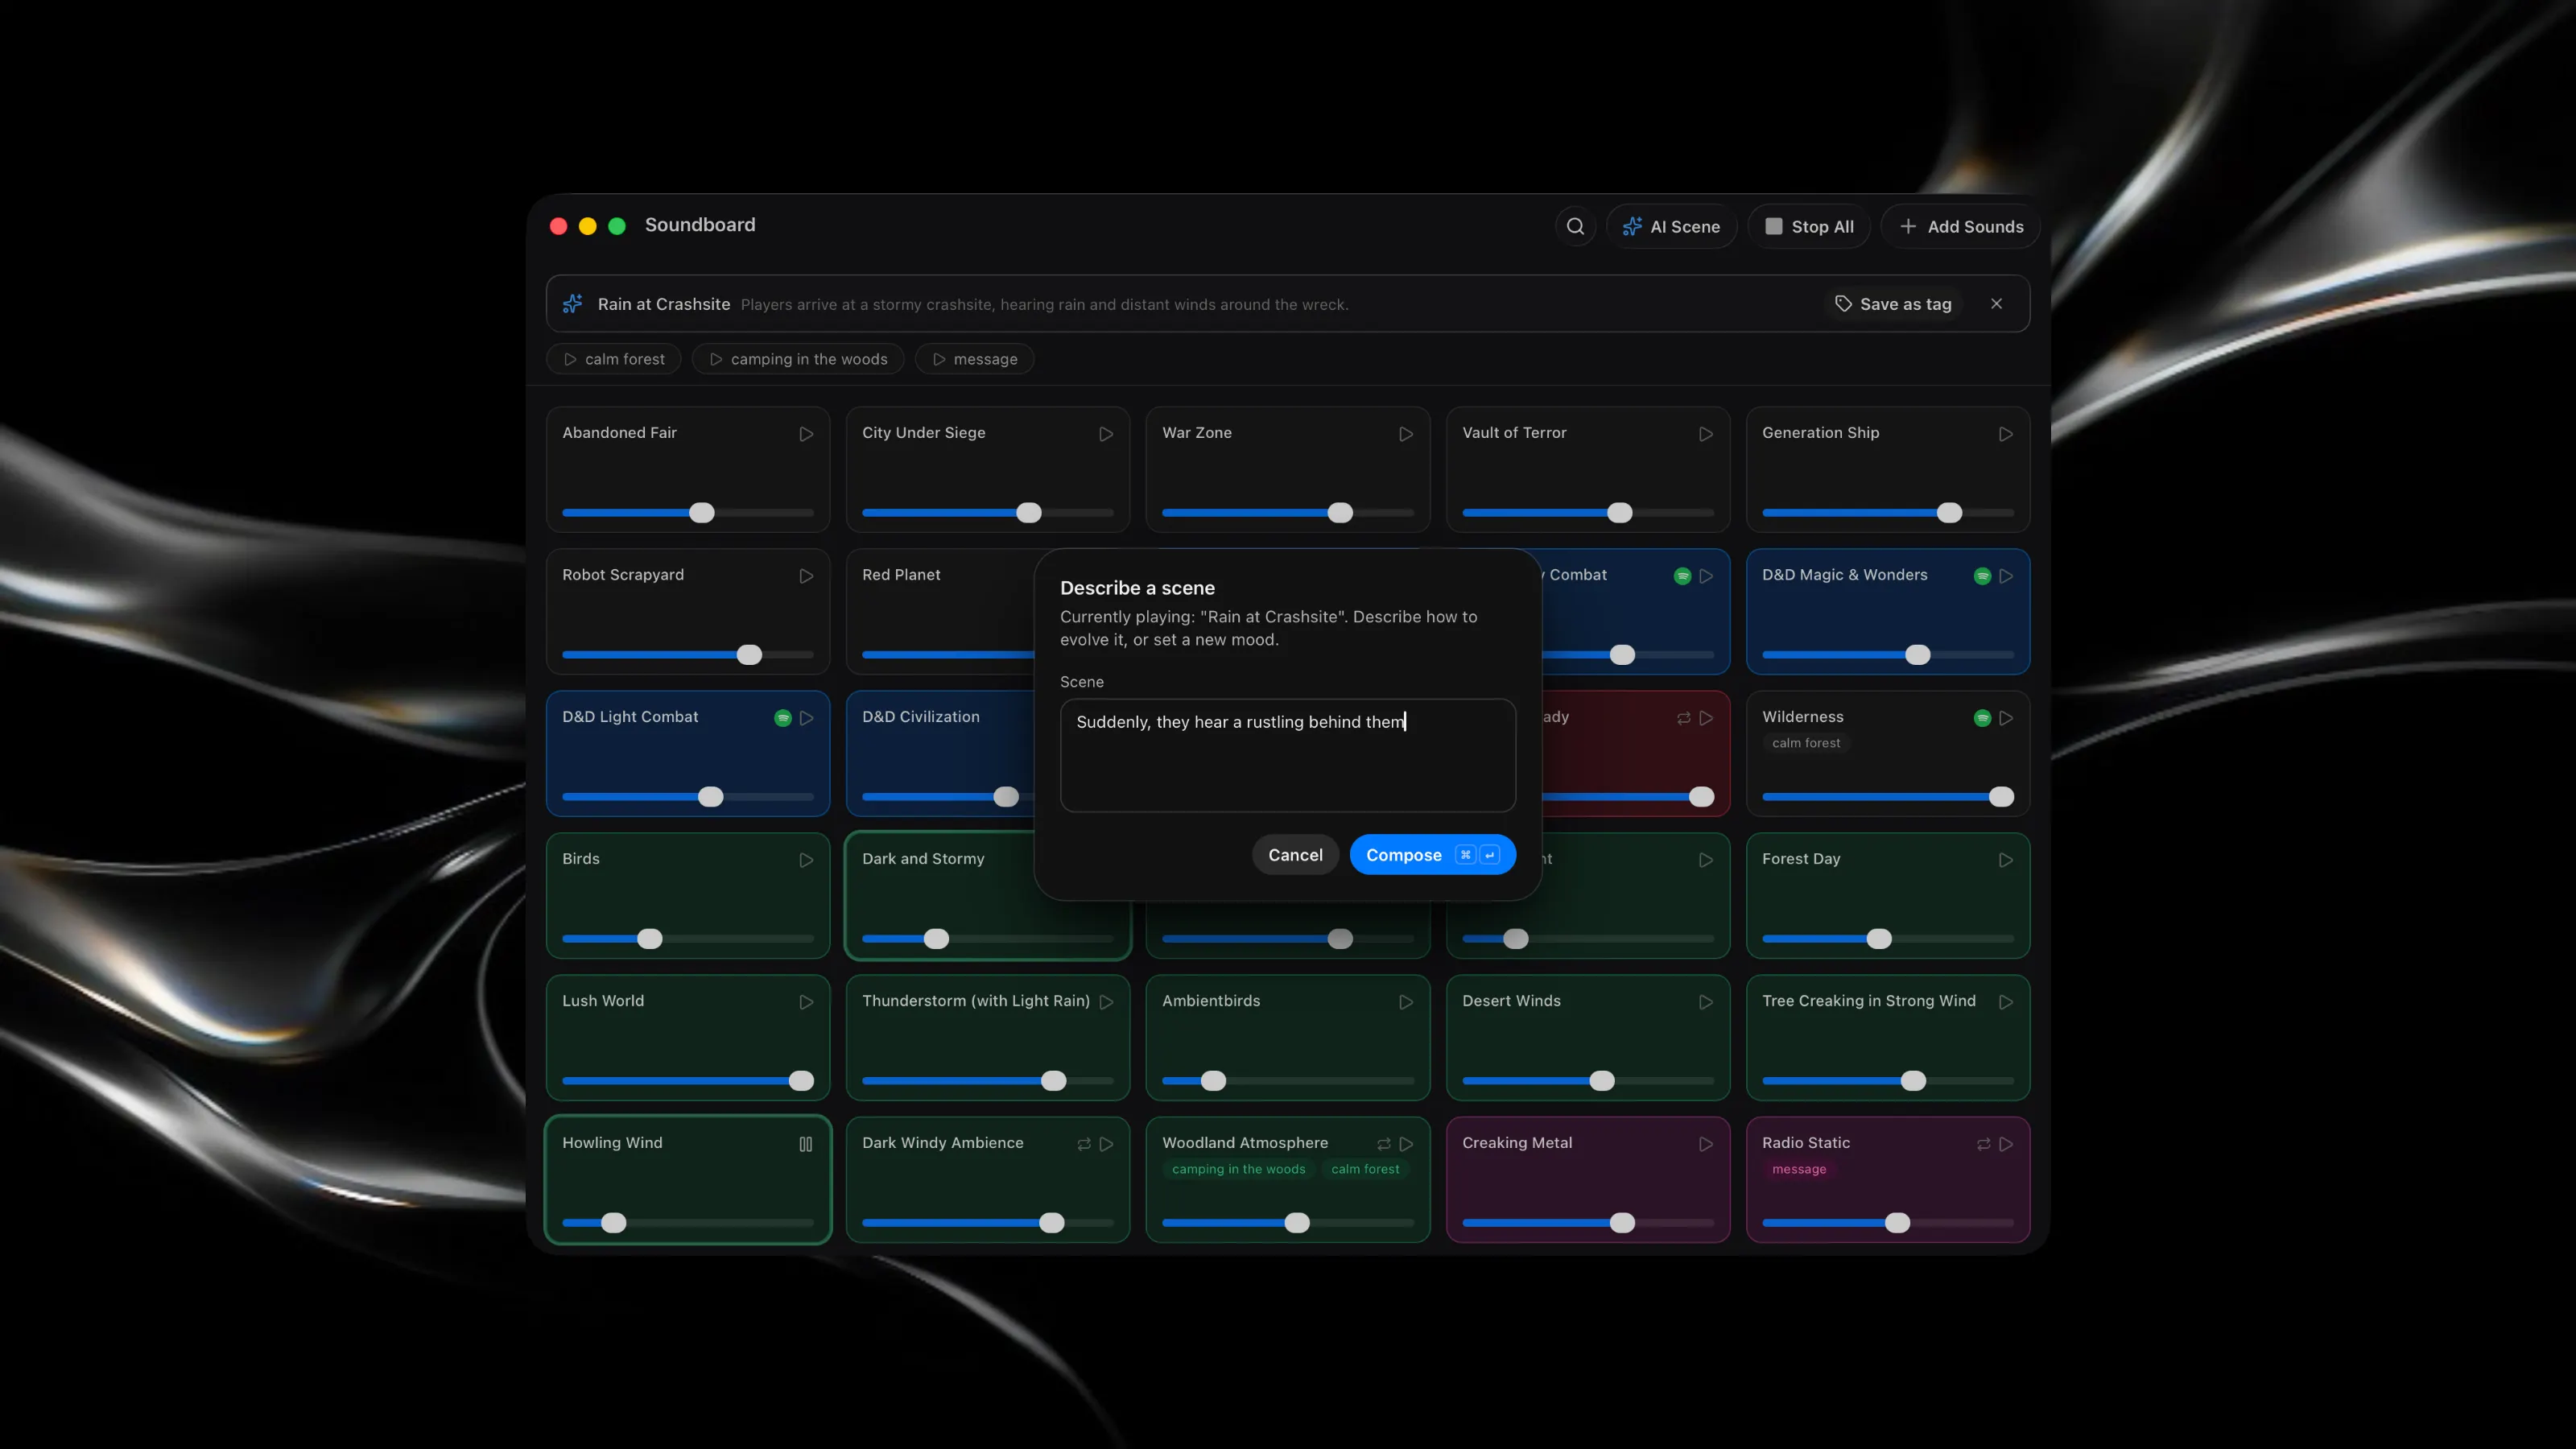This screenshot has width=2576, height=1449.
Task: Play D&D Magic & Wonders playlist
Action: click(2006, 576)
